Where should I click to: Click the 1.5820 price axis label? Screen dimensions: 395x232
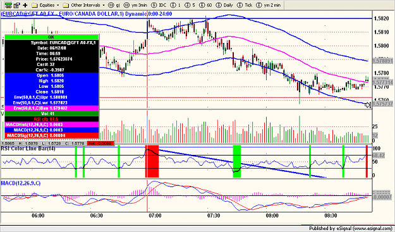pos(380,18)
